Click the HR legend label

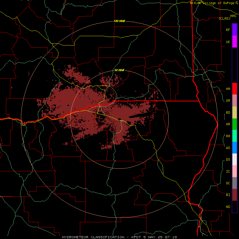[228, 124]
